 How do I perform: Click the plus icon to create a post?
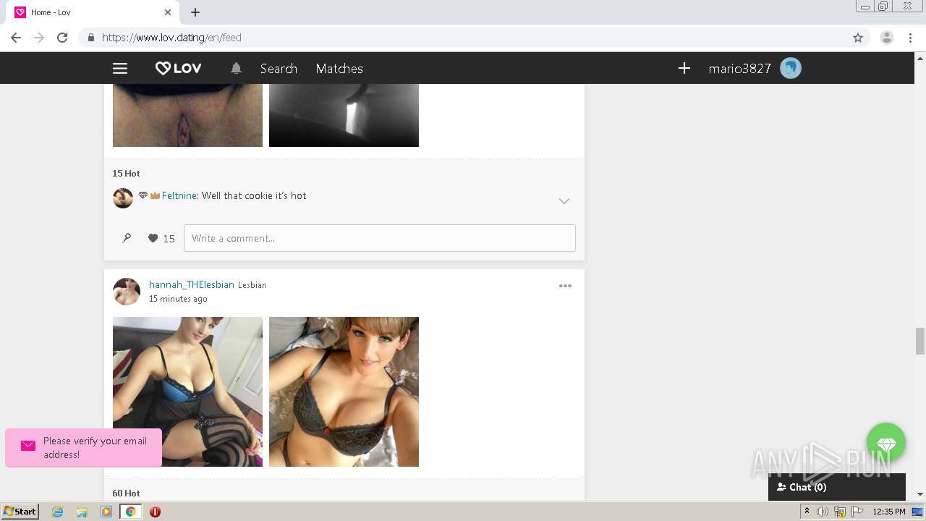(x=684, y=68)
